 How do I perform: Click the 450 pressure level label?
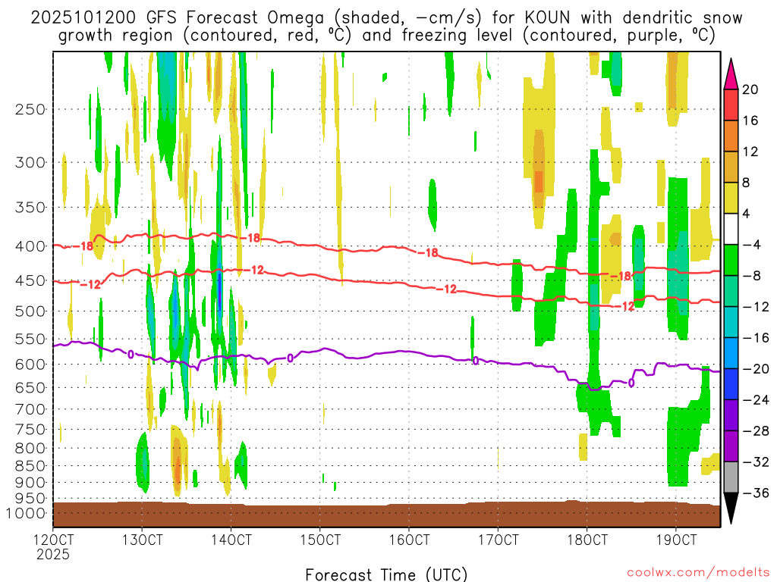(x=30, y=280)
